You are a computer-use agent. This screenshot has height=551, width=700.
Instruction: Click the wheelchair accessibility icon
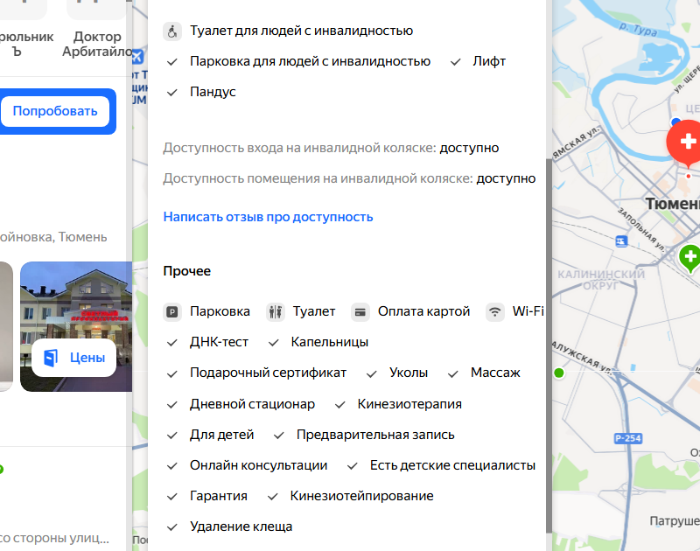[x=171, y=30]
